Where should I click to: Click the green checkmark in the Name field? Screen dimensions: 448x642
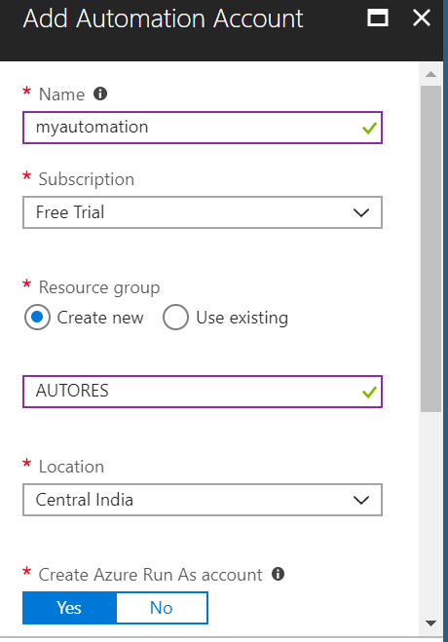point(369,129)
